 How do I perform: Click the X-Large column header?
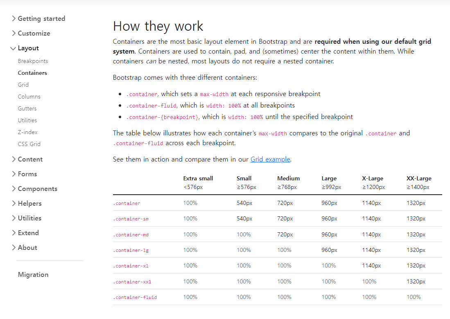373,178
